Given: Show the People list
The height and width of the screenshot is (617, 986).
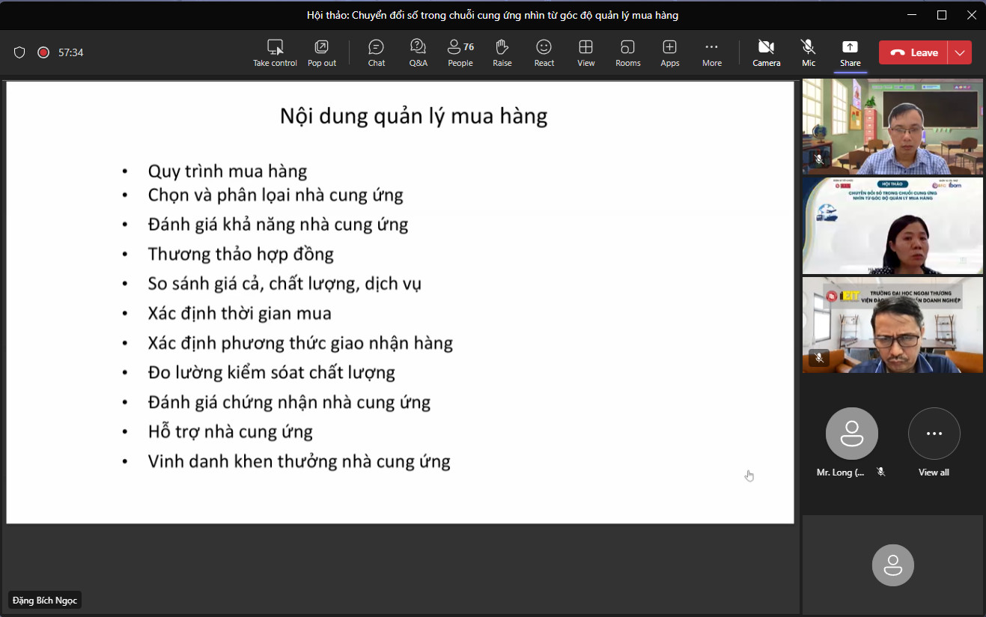Looking at the screenshot, I should click(460, 53).
